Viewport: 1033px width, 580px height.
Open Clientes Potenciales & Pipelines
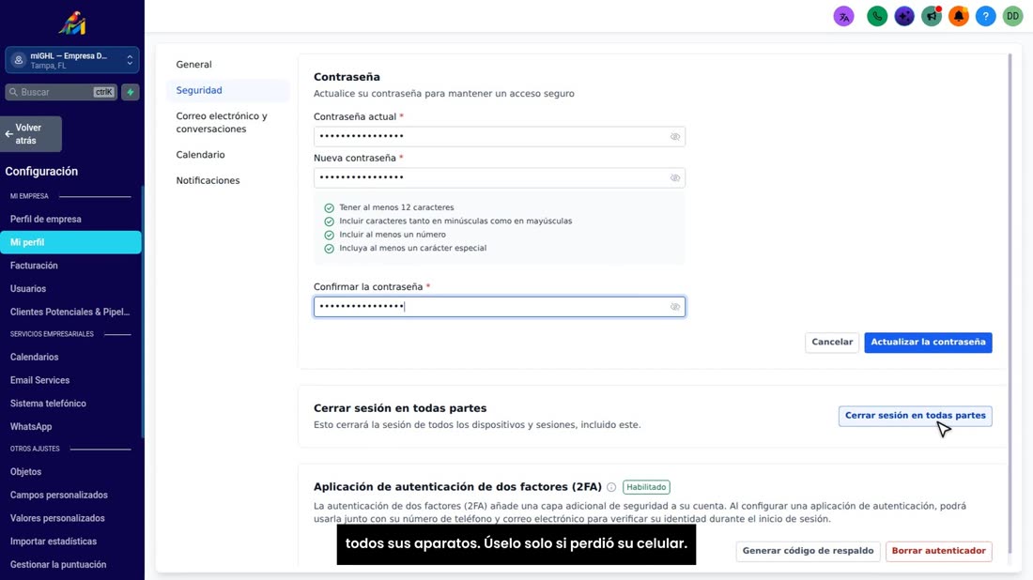coord(69,312)
